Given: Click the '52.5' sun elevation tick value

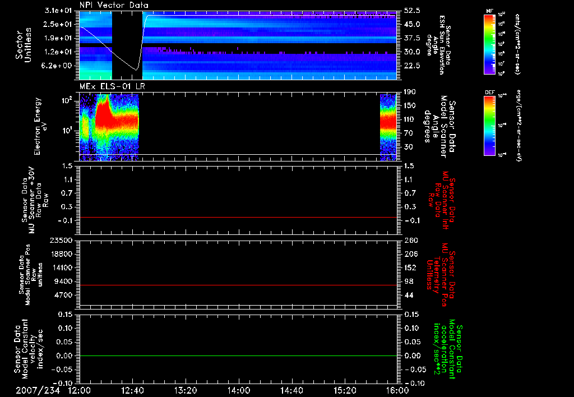Looking at the screenshot, I should pyautogui.click(x=412, y=11).
